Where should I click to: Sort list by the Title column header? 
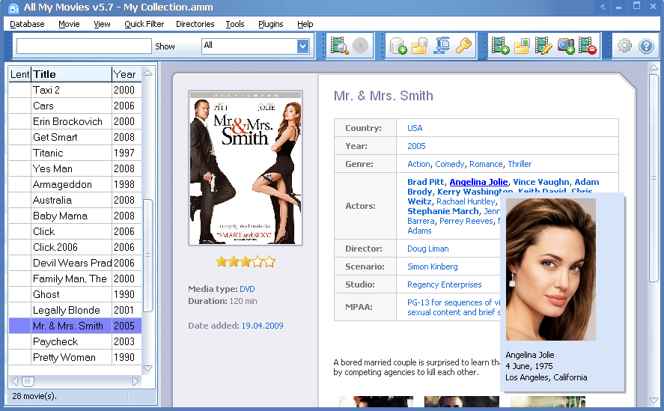tap(71, 75)
